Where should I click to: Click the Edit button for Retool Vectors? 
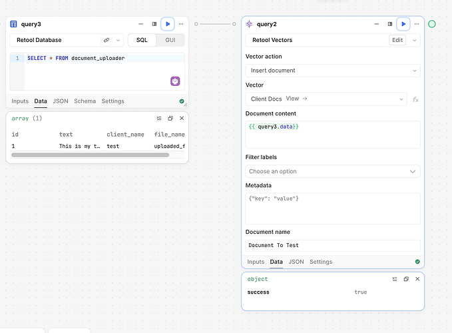397,40
